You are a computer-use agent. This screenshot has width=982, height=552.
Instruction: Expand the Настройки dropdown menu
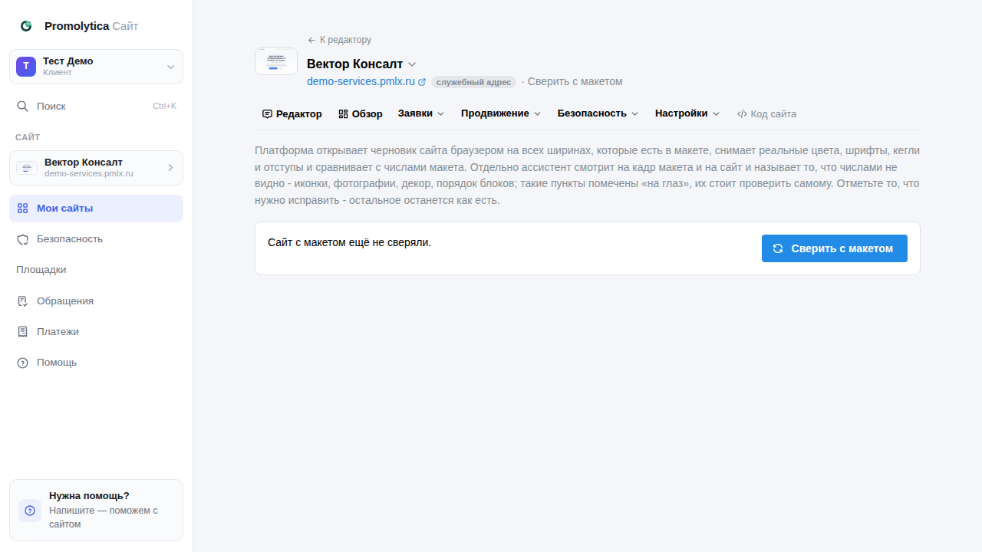(687, 113)
